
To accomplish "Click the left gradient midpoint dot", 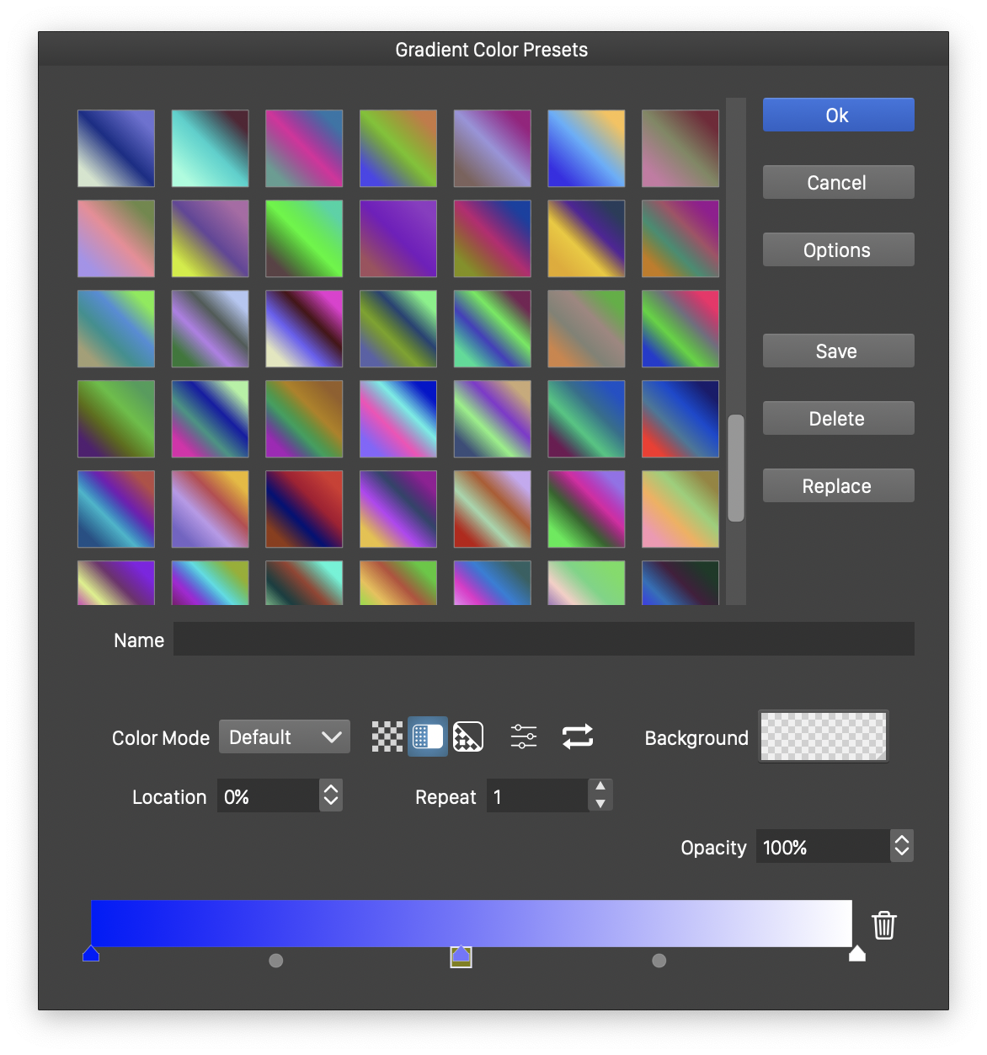I will tap(275, 961).
